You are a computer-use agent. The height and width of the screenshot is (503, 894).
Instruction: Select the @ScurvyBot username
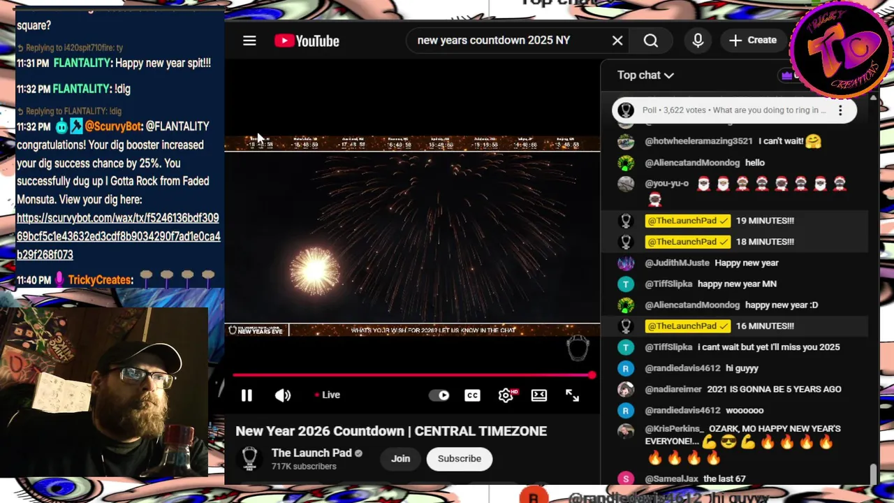[x=114, y=126]
